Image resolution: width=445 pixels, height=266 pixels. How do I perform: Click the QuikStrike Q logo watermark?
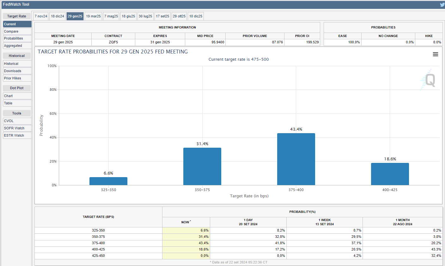429,79
